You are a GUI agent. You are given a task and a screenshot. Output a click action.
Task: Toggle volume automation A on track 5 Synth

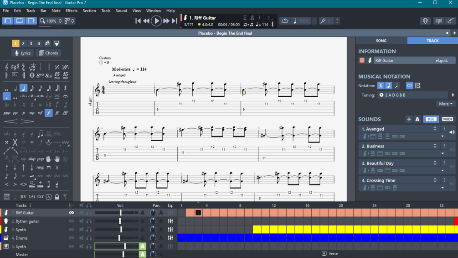tap(143, 246)
